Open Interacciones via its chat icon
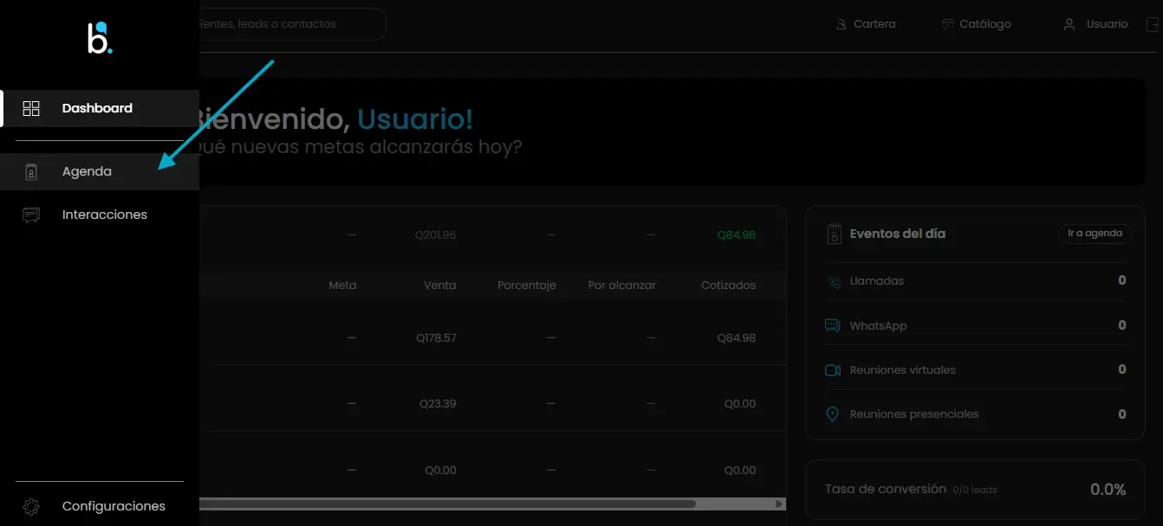 pyautogui.click(x=31, y=215)
